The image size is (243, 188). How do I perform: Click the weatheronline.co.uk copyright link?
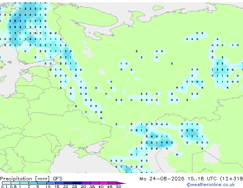click(211, 185)
